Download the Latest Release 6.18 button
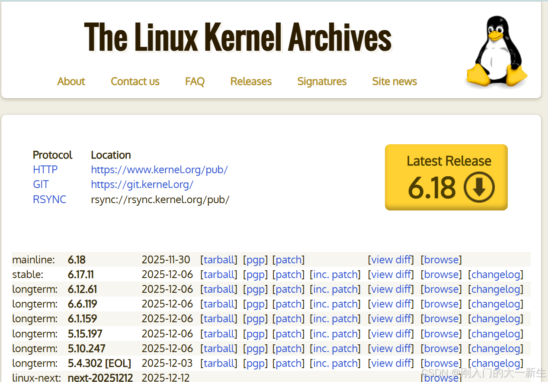The width and height of the screenshot is (548, 382). (x=446, y=177)
